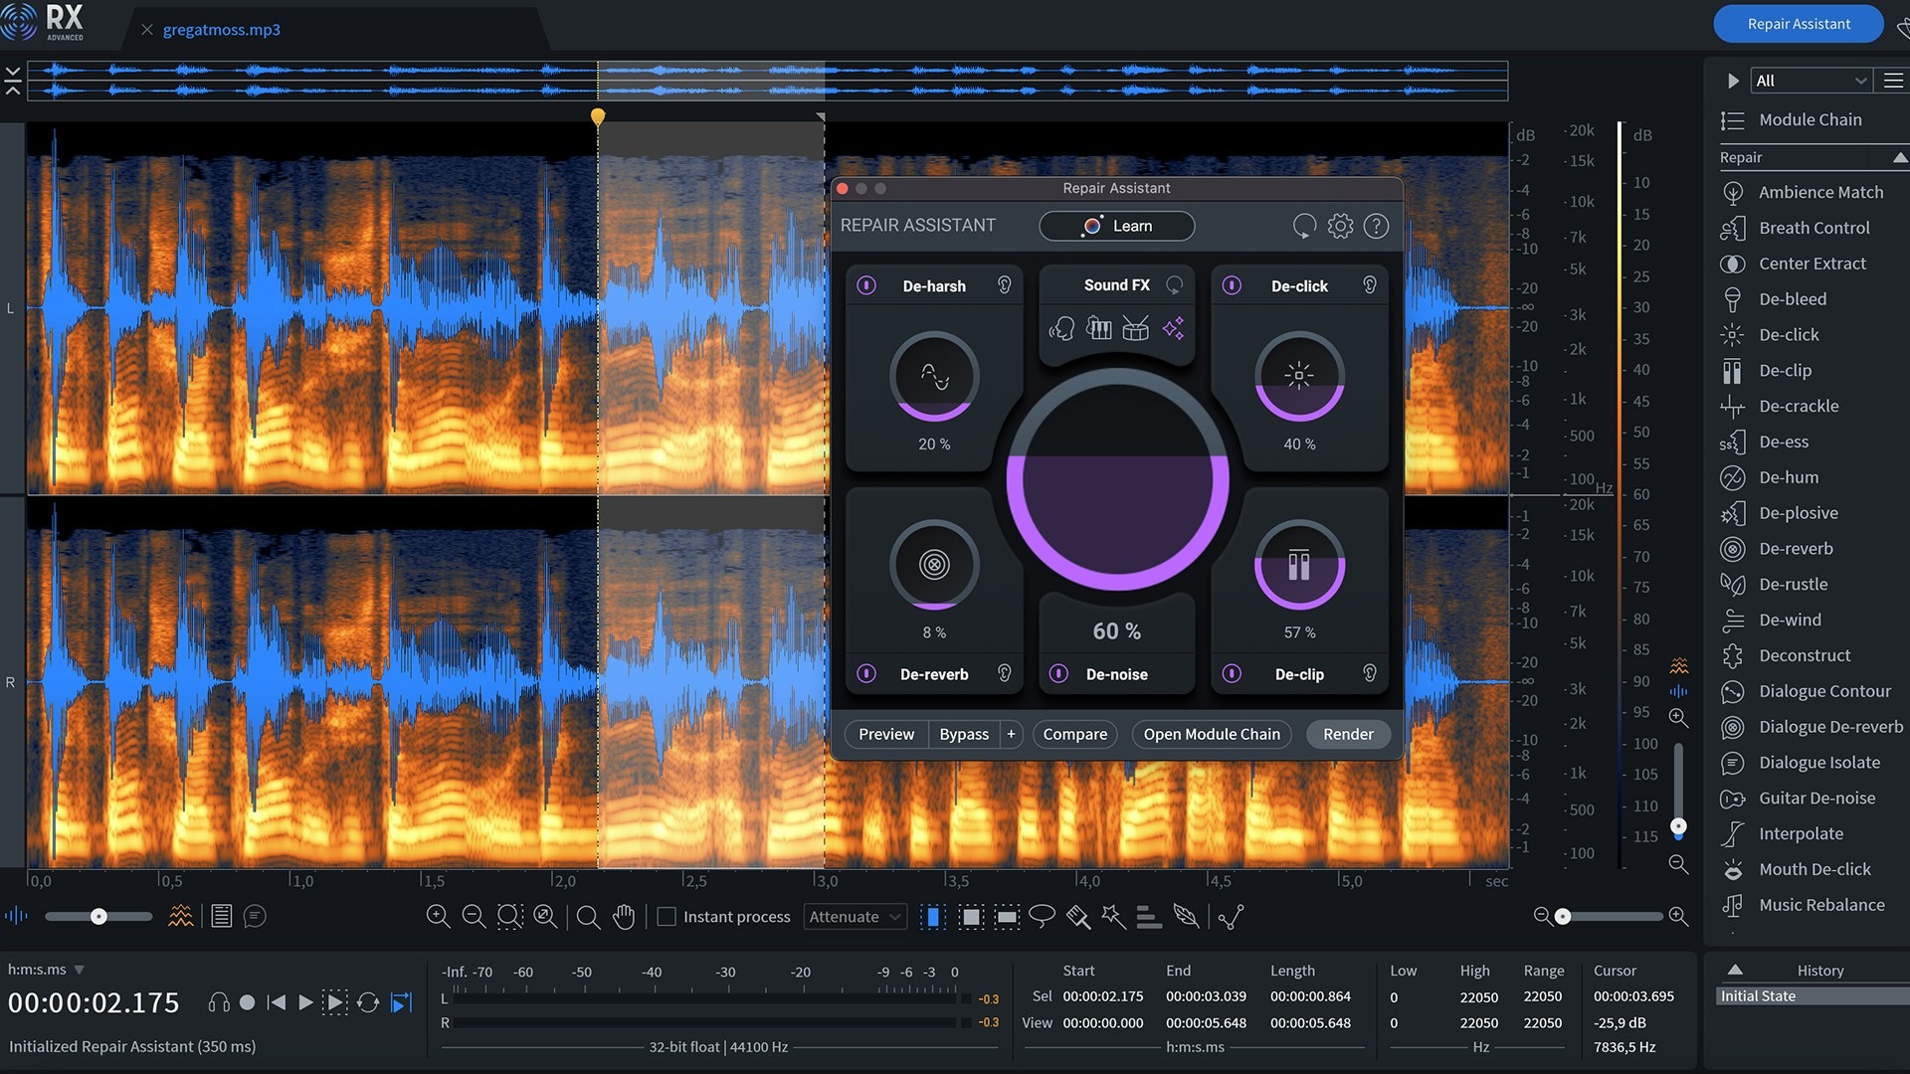
Task: Click Open Module Chain button
Action: [1212, 734]
